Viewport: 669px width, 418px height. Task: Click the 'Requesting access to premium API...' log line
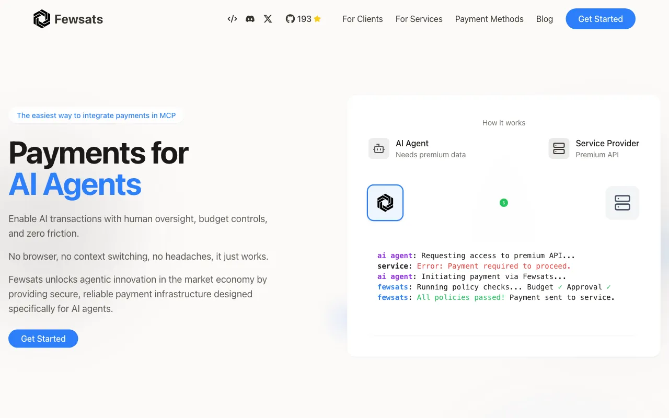476,256
